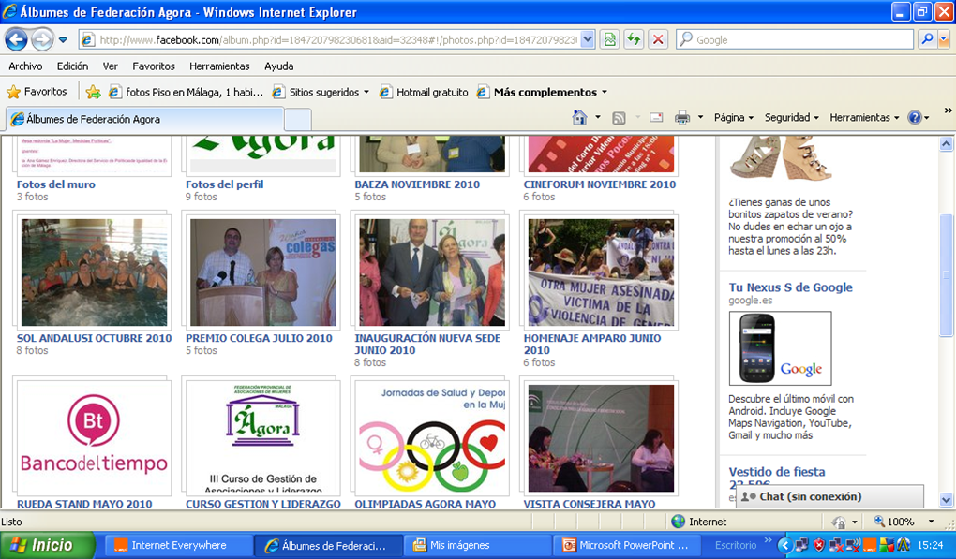Click the Home page icon
The image size is (956, 559).
coord(580,118)
